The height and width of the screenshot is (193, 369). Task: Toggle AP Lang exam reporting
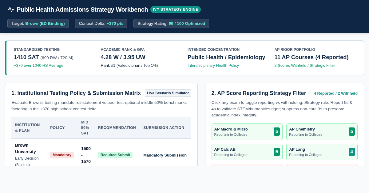(322, 152)
